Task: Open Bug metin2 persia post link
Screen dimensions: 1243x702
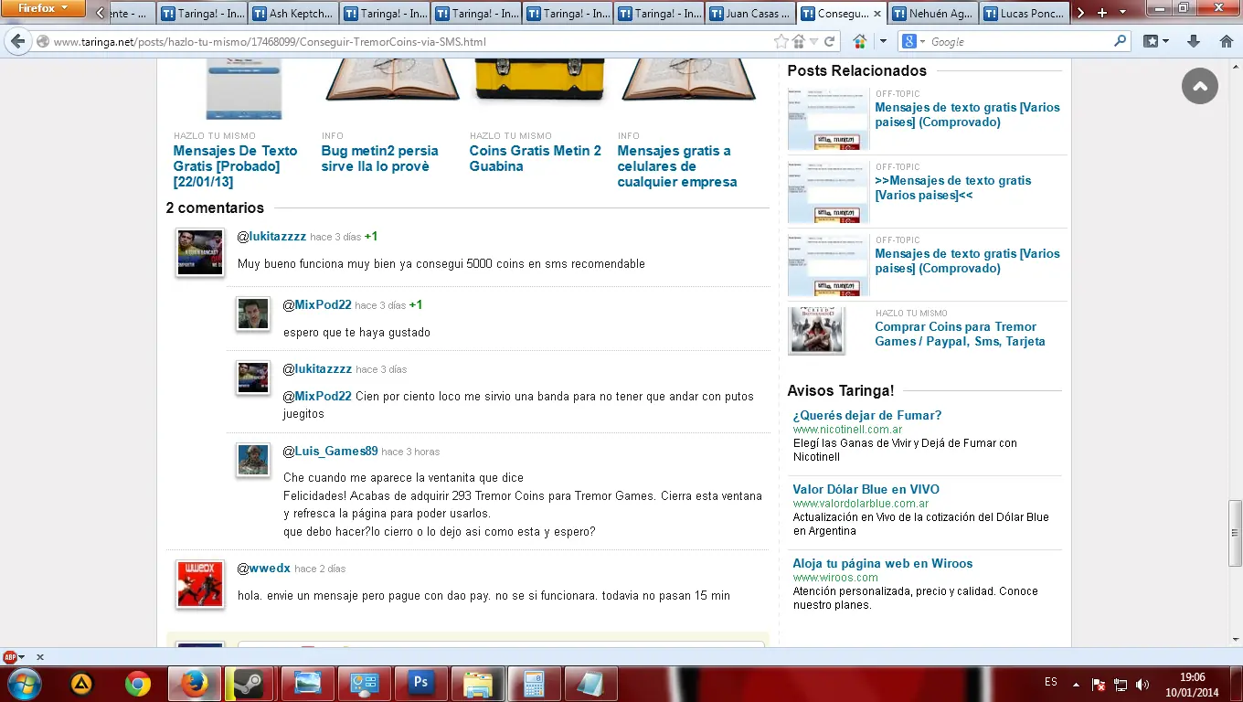Action: point(379,158)
